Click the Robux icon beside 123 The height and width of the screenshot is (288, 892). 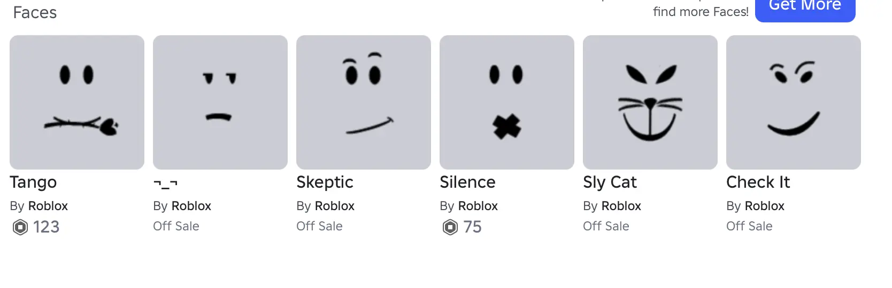point(20,227)
